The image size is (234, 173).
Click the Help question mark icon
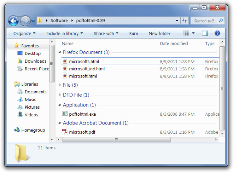[217, 33]
